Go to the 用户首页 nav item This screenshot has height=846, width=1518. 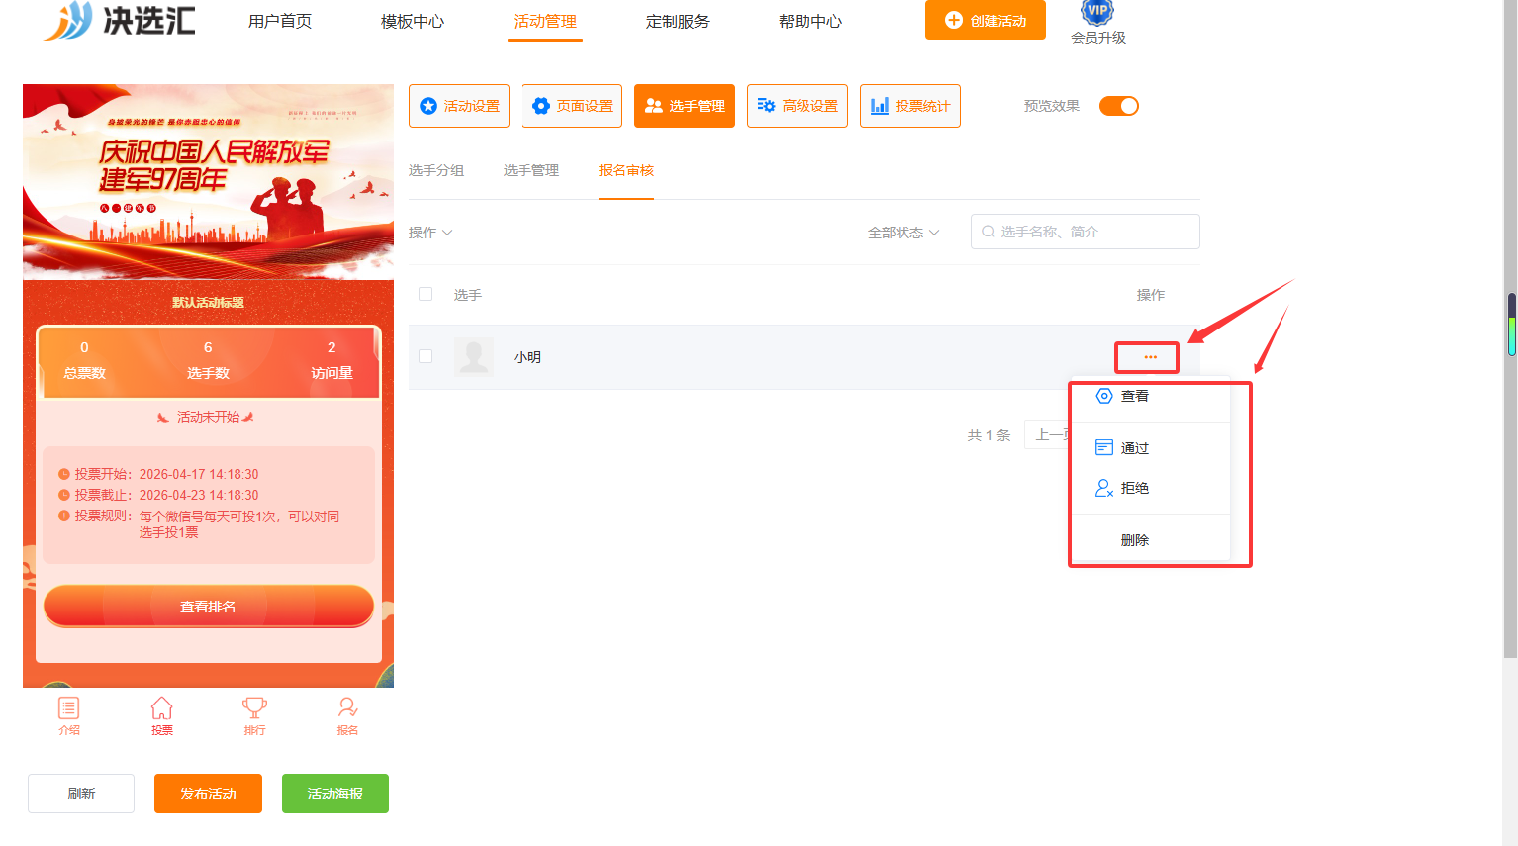click(x=280, y=21)
